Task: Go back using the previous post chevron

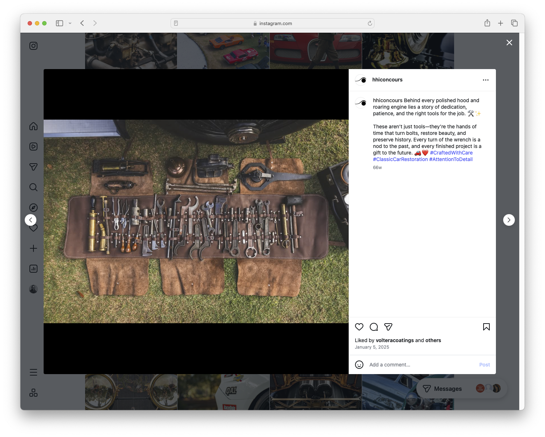Action: 31,220
